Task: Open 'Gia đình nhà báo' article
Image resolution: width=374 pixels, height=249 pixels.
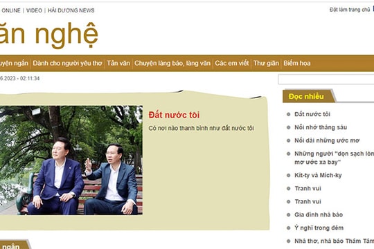Action: [319, 214]
